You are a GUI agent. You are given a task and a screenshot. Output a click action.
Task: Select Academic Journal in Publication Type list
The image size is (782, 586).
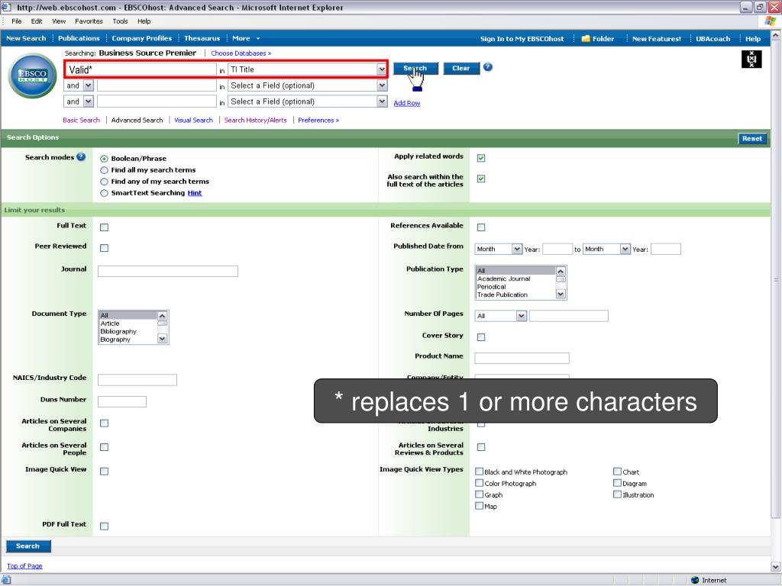tap(504, 279)
